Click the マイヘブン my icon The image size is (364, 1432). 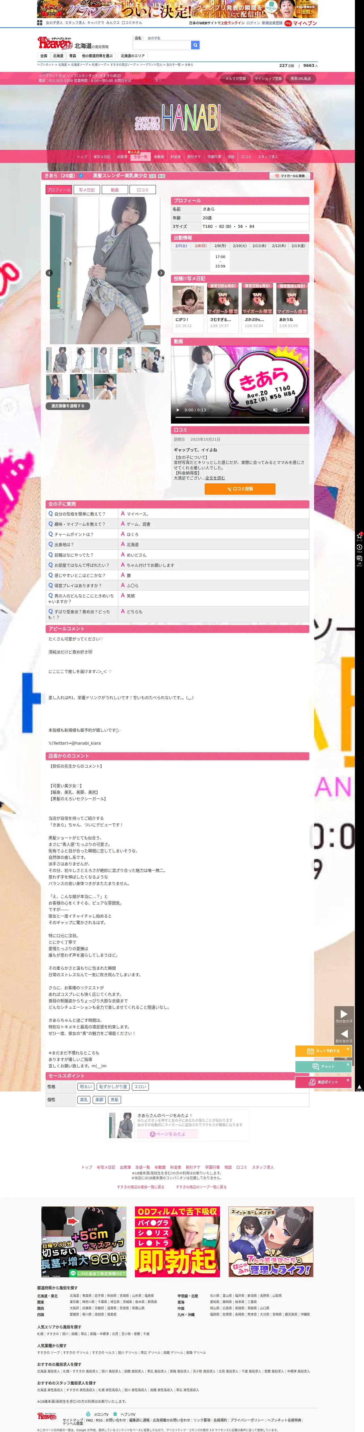pos(300,23)
